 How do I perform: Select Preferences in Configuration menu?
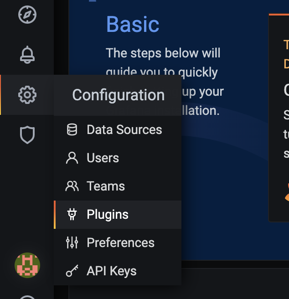120,243
